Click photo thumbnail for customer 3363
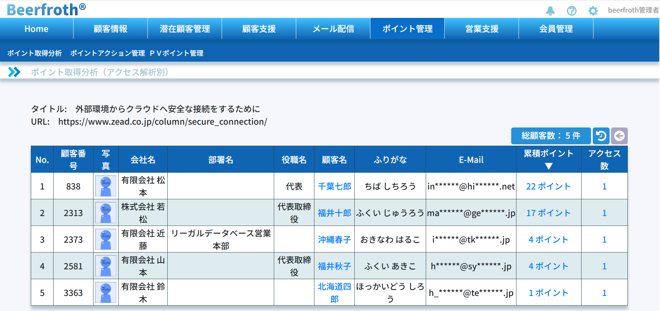660x311 pixels. (106, 292)
